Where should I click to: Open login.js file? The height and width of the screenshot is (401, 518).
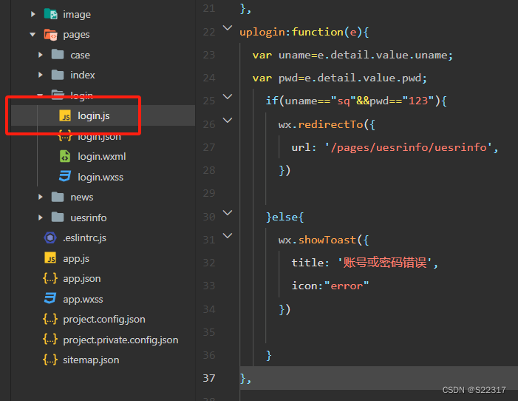click(94, 116)
